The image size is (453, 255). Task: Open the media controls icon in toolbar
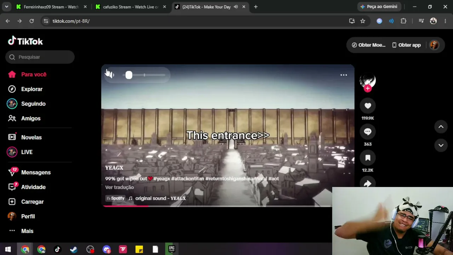click(x=421, y=21)
